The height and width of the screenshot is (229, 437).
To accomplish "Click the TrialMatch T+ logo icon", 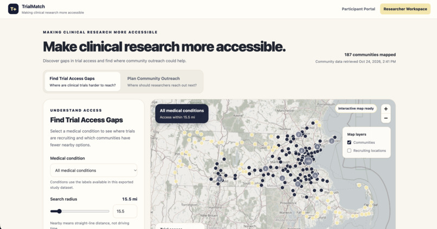I will pos(13,9).
